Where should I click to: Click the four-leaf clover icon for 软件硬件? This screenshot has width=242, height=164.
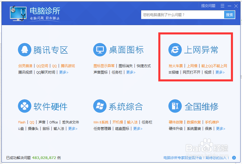[24, 106]
